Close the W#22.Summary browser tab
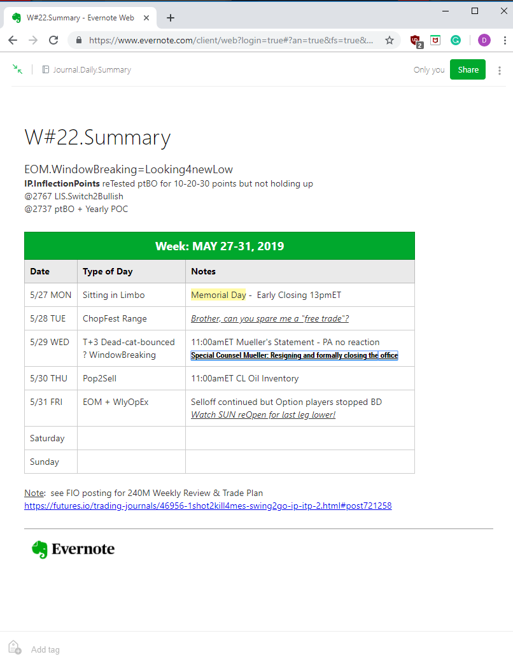The image size is (513, 659). [x=146, y=18]
